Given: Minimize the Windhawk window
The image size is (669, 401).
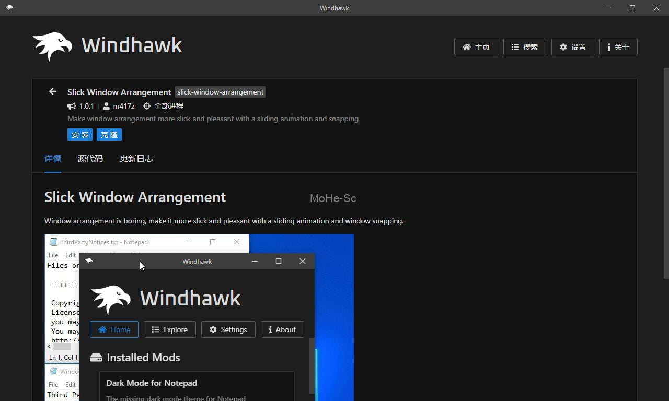Looking at the screenshot, I should (x=608, y=8).
